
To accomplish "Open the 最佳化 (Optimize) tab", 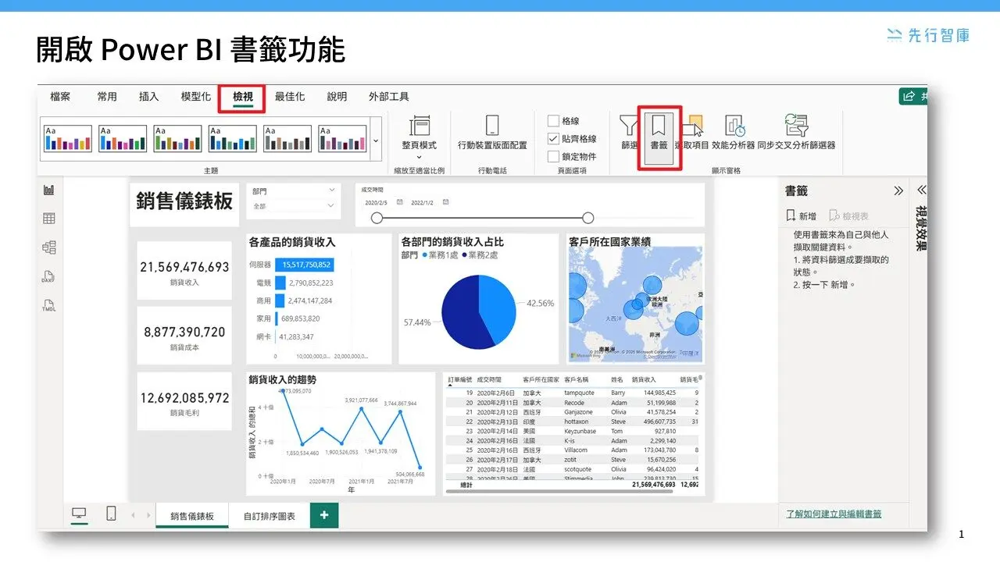I will pyautogui.click(x=290, y=97).
